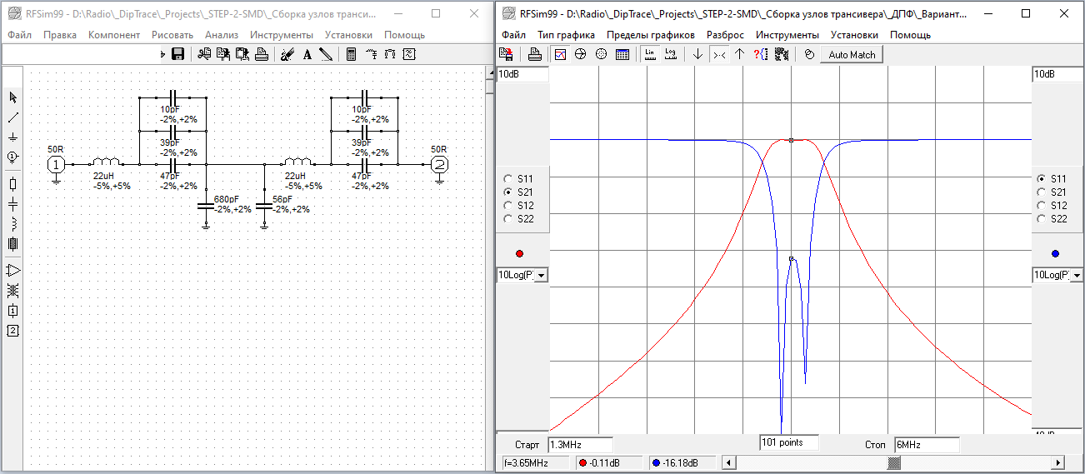Select the wire line tool in left palette
The image size is (1085, 474).
[12, 117]
